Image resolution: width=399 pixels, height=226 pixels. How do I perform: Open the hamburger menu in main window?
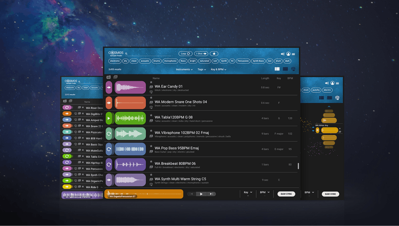pos(293,54)
